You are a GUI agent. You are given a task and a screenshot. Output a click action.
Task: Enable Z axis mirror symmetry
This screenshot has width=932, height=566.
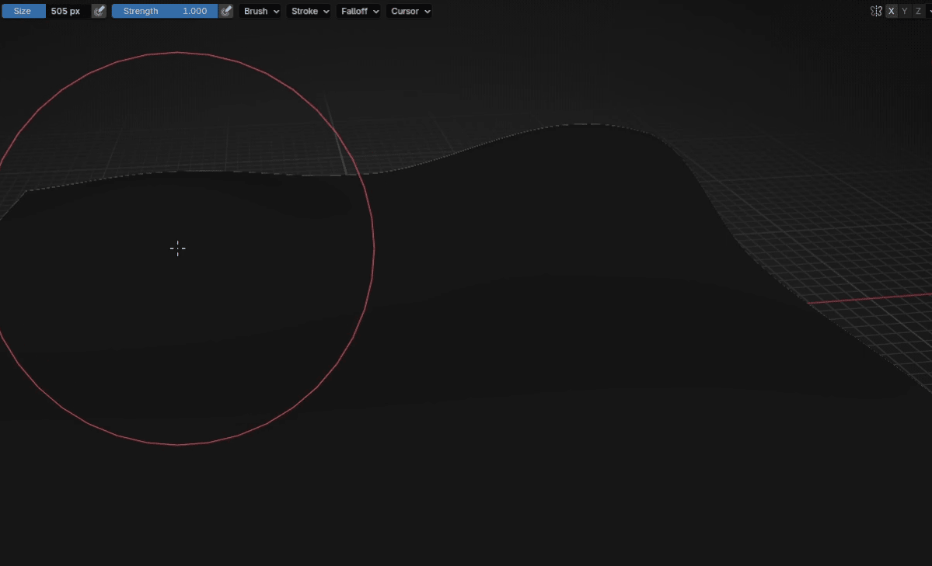917,11
